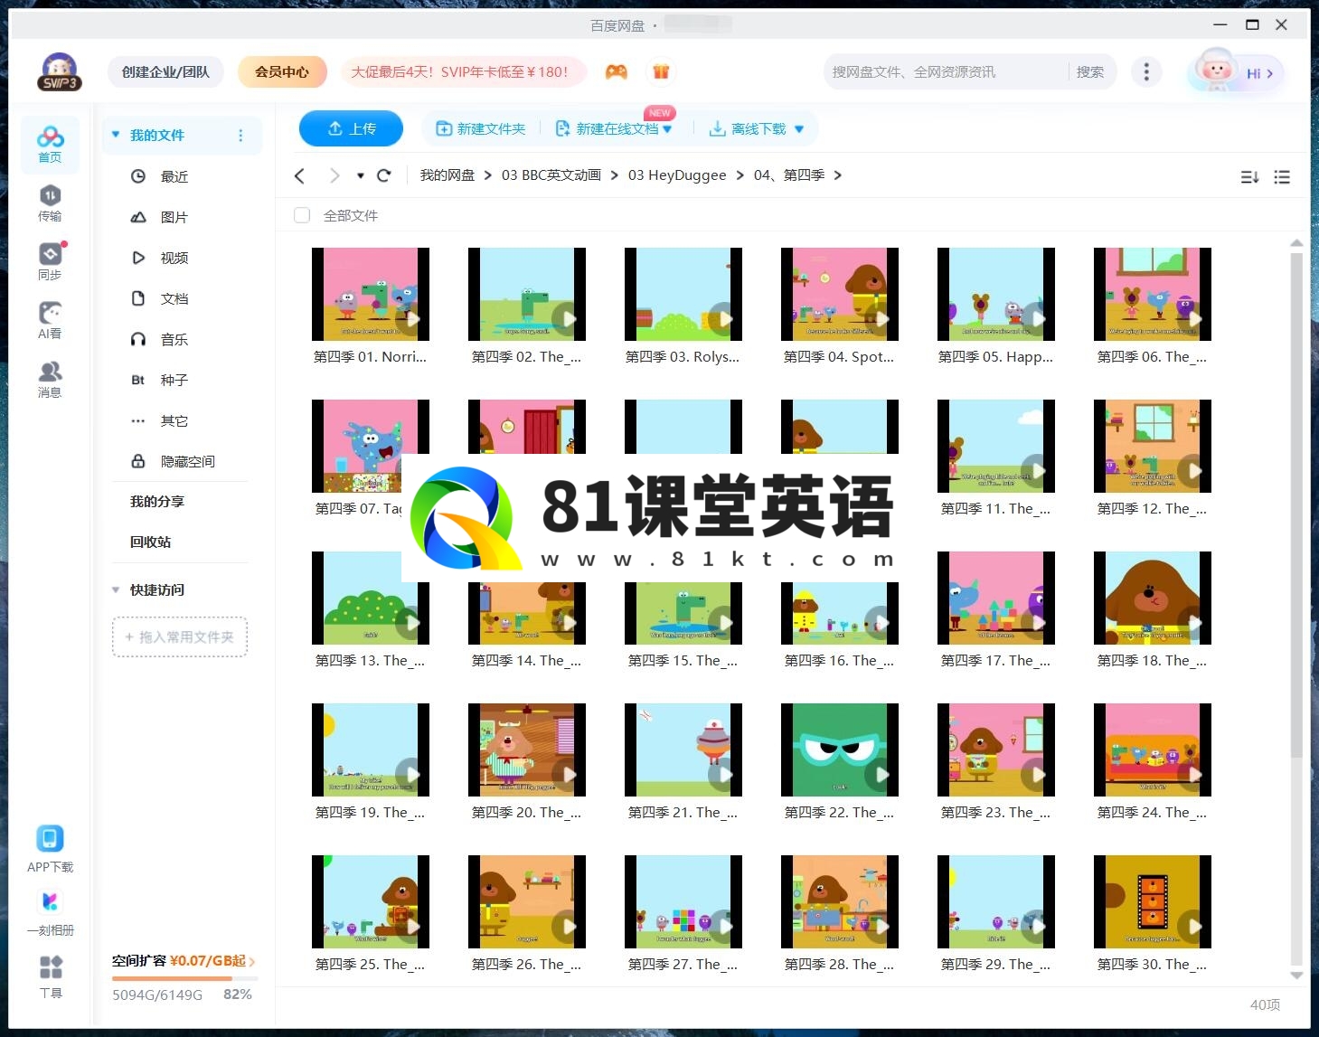Viewport: 1319px width, 1037px height.
Task: Expand 离线下载 dropdown
Action: point(799,129)
